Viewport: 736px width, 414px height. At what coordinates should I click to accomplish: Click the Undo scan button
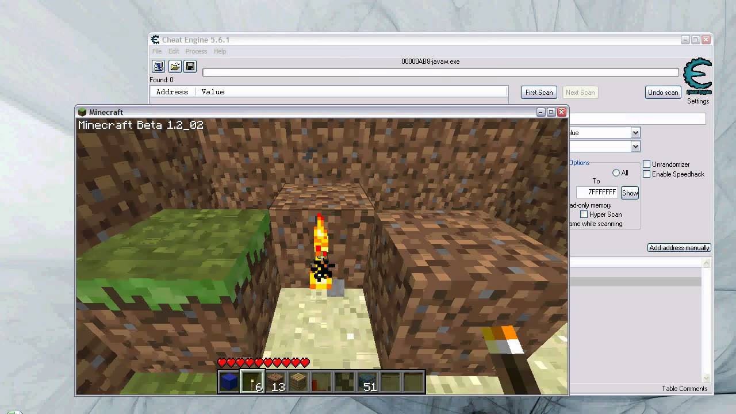(663, 93)
